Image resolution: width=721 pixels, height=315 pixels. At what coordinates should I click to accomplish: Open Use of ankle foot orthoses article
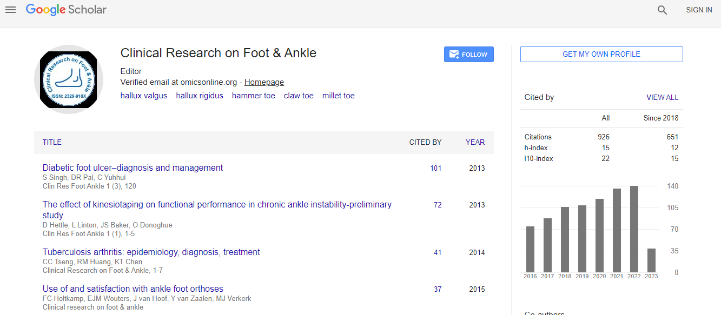(x=133, y=289)
